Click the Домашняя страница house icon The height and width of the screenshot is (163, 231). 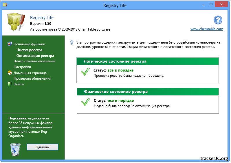[x=10, y=73]
